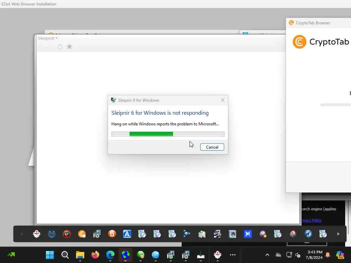Click the orange CryptoTab logo
This screenshot has height=263, width=351.
pyautogui.click(x=299, y=41)
